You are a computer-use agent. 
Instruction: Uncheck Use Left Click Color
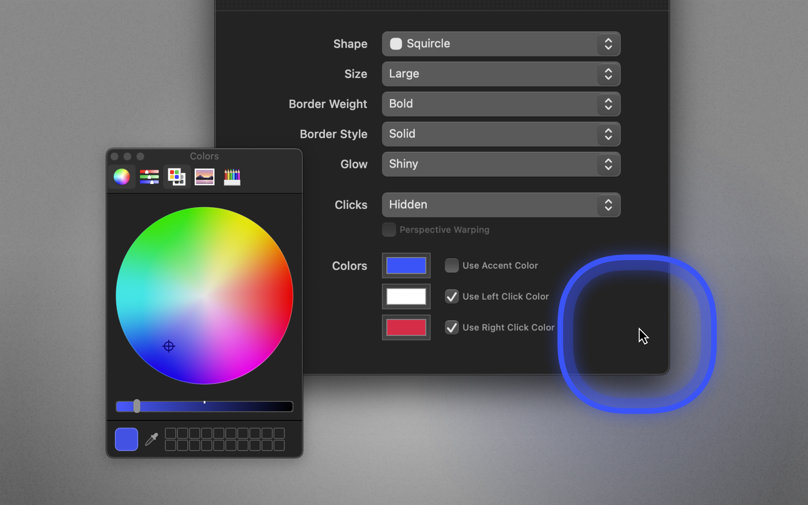(x=451, y=297)
